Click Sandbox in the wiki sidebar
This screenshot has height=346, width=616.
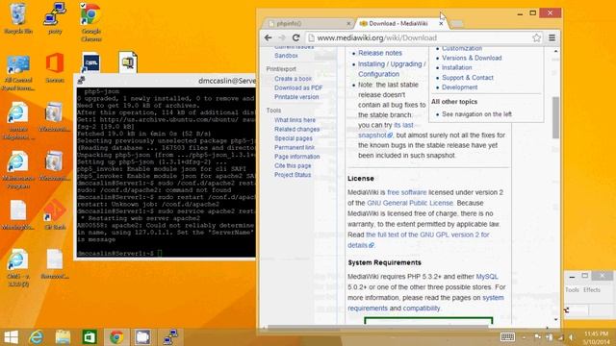point(286,56)
